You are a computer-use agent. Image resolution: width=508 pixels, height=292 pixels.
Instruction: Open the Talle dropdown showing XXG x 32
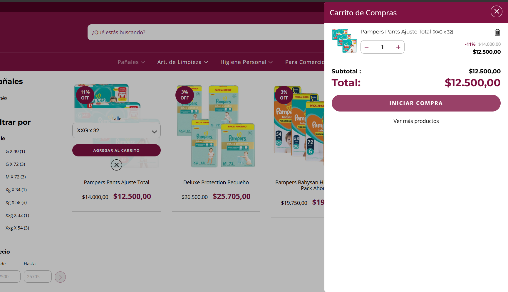(116, 131)
